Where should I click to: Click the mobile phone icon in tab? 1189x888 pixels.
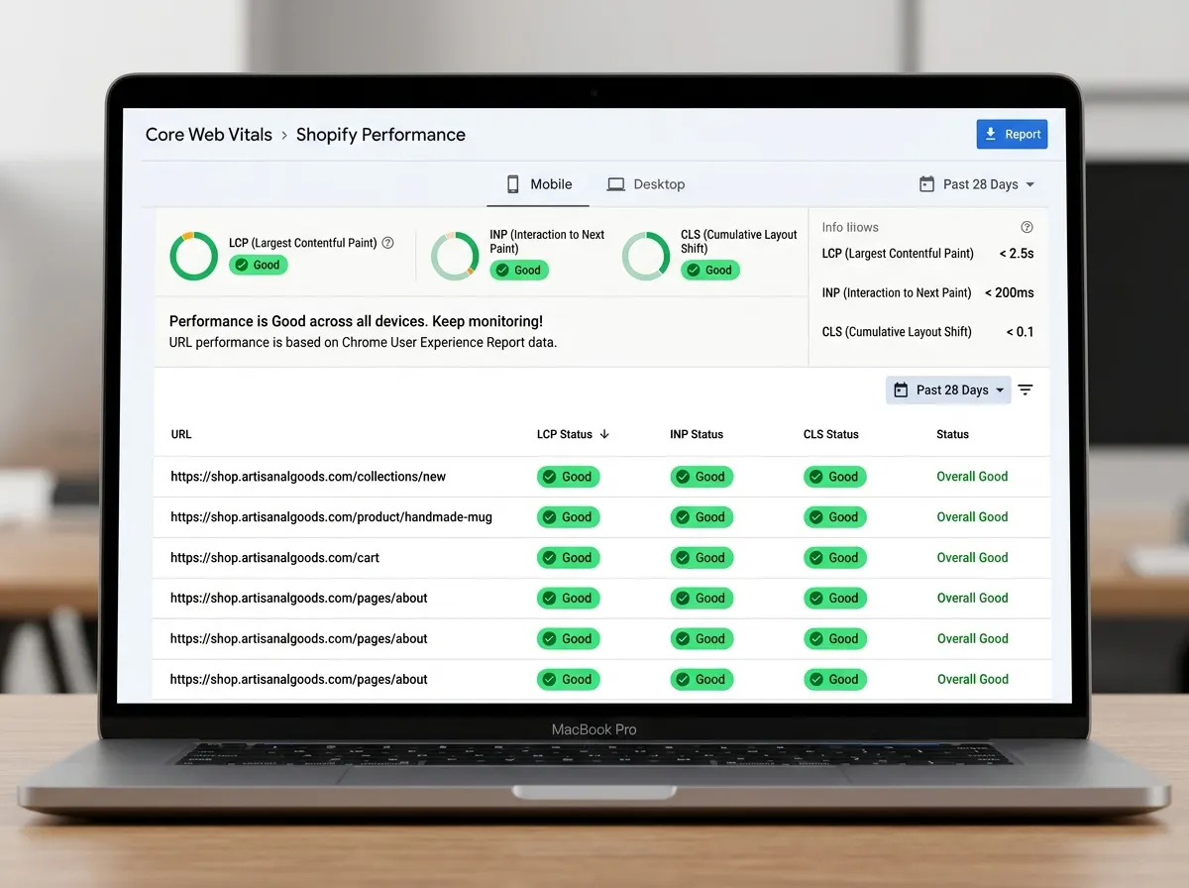click(x=513, y=184)
